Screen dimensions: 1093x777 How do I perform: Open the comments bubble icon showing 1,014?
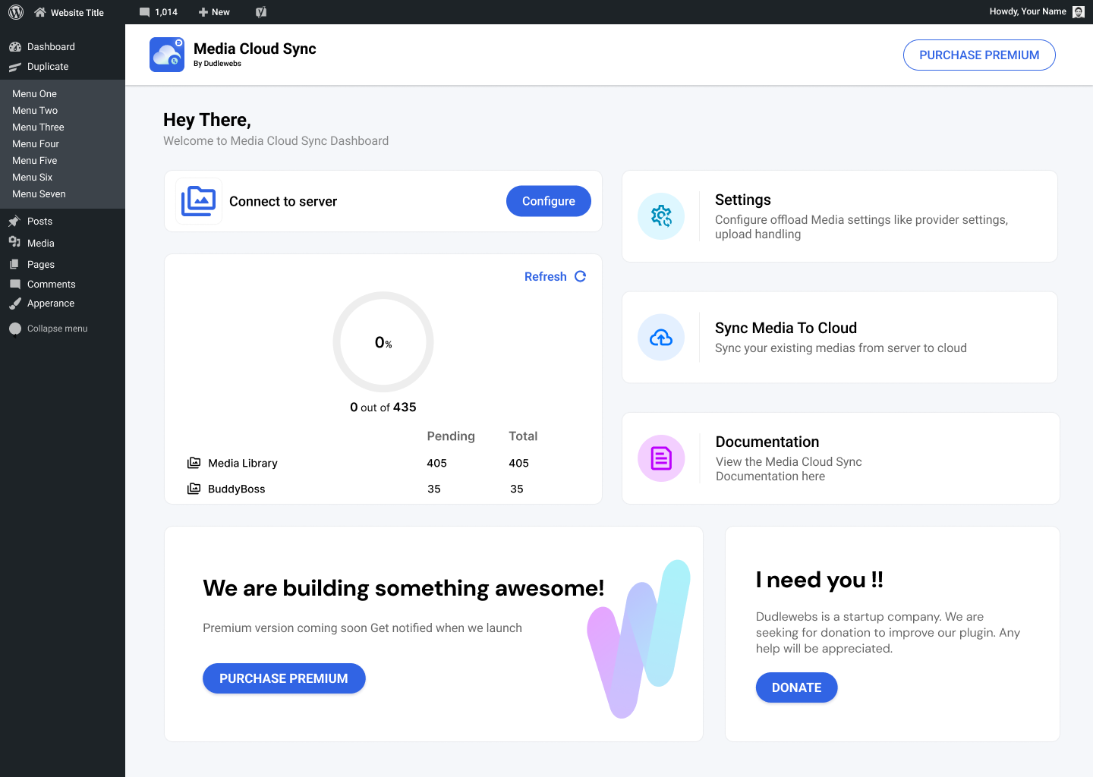(159, 11)
